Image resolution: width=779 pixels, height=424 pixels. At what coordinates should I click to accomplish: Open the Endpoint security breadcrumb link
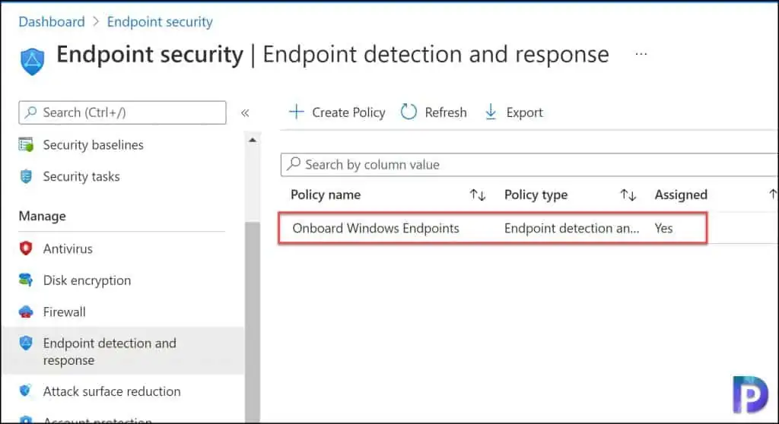(160, 22)
